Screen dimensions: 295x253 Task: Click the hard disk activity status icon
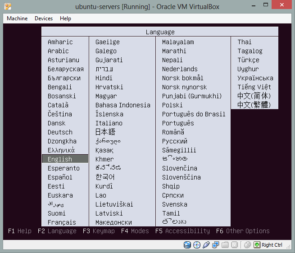pos(187,245)
